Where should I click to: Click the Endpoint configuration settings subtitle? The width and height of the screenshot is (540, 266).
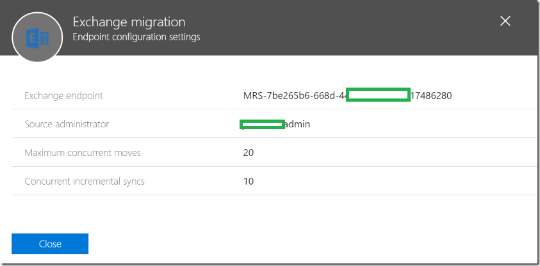click(136, 36)
